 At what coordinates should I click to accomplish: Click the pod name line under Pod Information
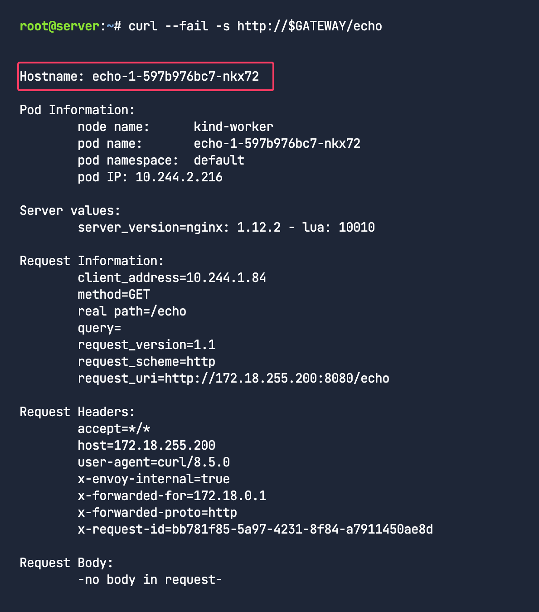click(219, 143)
